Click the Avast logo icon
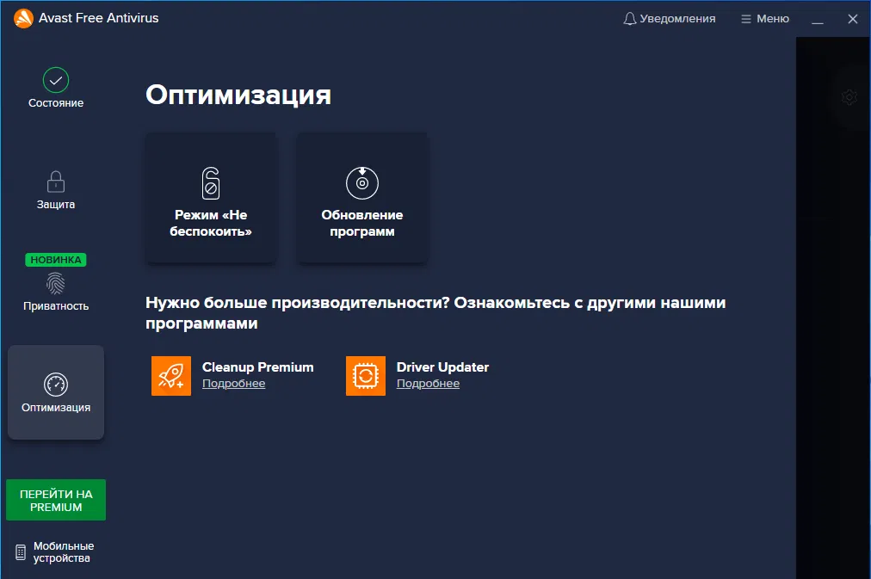The width and height of the screenshot is (871, 579). click(23, 18)
